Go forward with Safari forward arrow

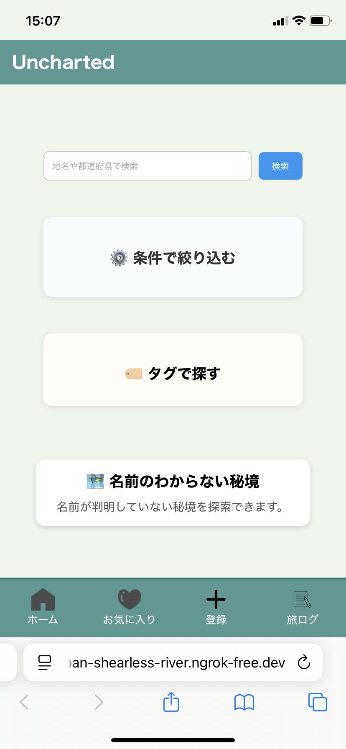pos(99,702)
